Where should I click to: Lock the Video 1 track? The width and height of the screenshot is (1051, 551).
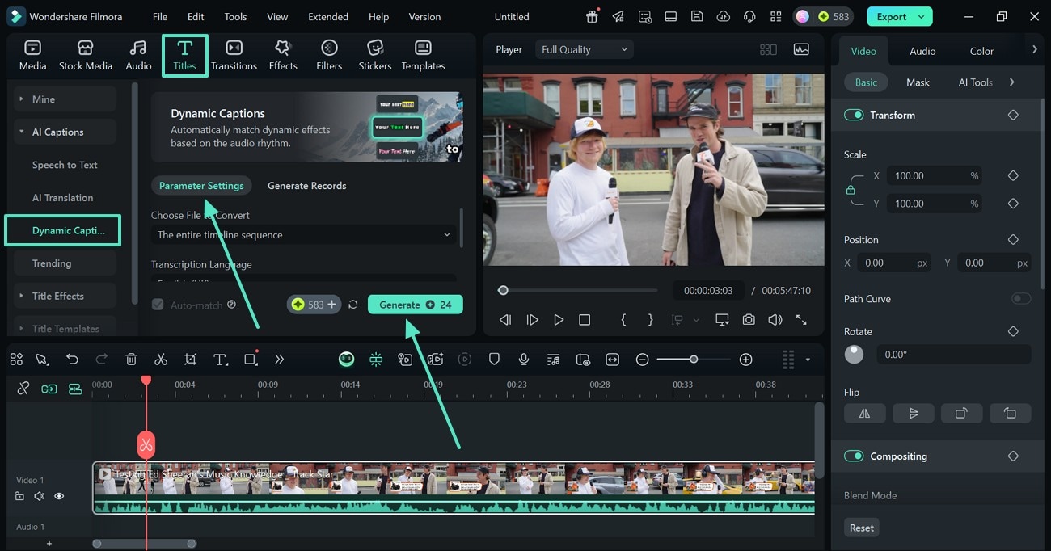(19, 496)
